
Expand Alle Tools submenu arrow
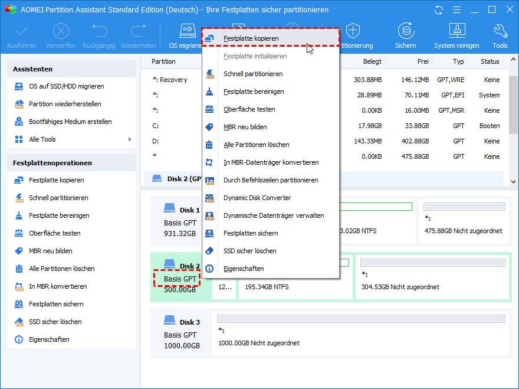(x=130, y=139)
